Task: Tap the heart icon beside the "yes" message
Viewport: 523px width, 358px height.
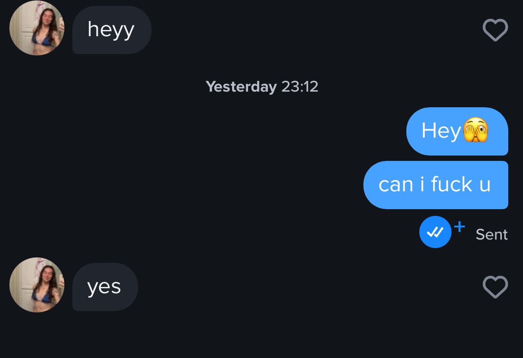Action: pos(495,287)
